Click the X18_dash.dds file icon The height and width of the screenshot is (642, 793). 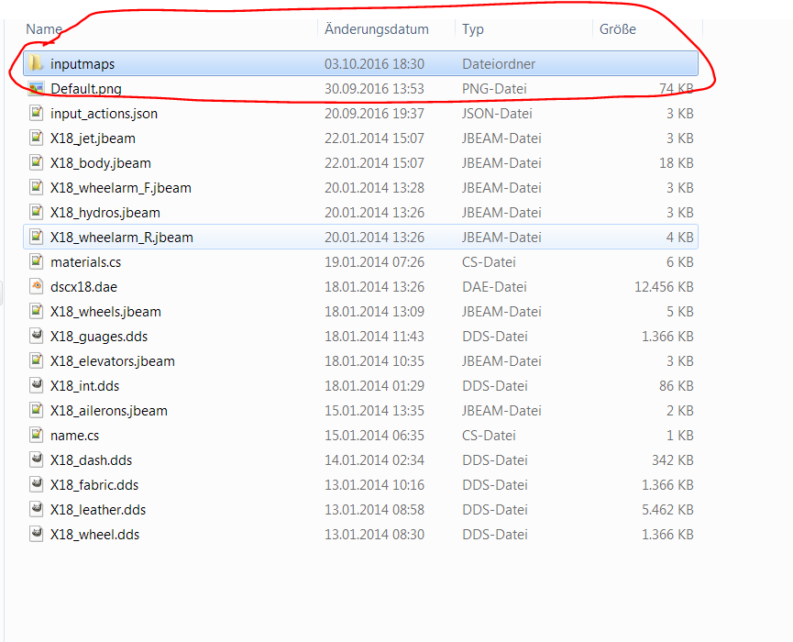coord(36,459)
